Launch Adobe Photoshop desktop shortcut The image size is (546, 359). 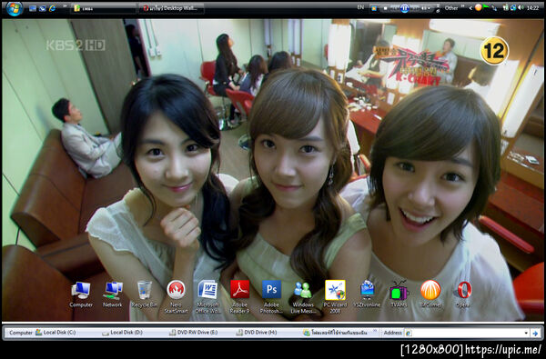(271, 297)
